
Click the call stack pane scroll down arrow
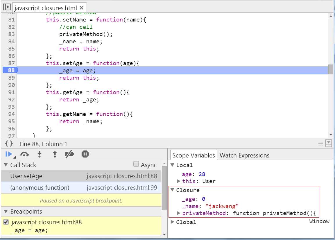pyautogui.click(x=164, y=235)
